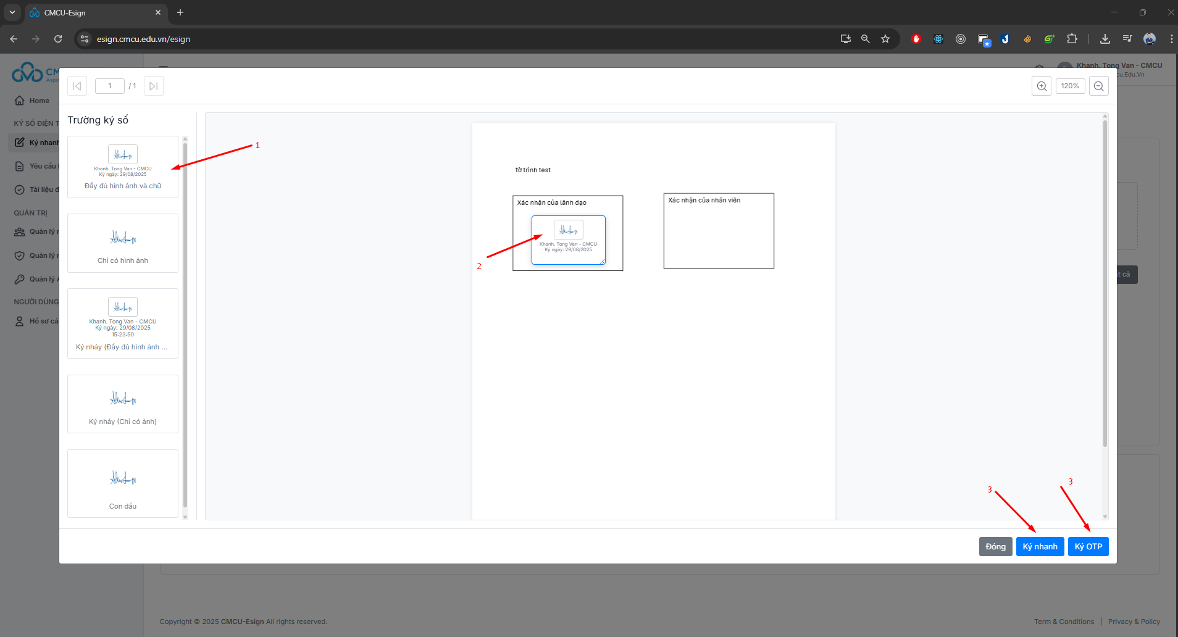The height and width of the screenshot is (637, 1178).
Task: Click the 120% zoom level field
Action: tap(1070, 86)
